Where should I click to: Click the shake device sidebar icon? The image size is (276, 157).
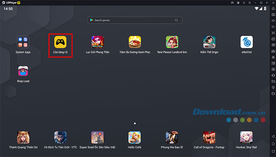click(273, 93)
